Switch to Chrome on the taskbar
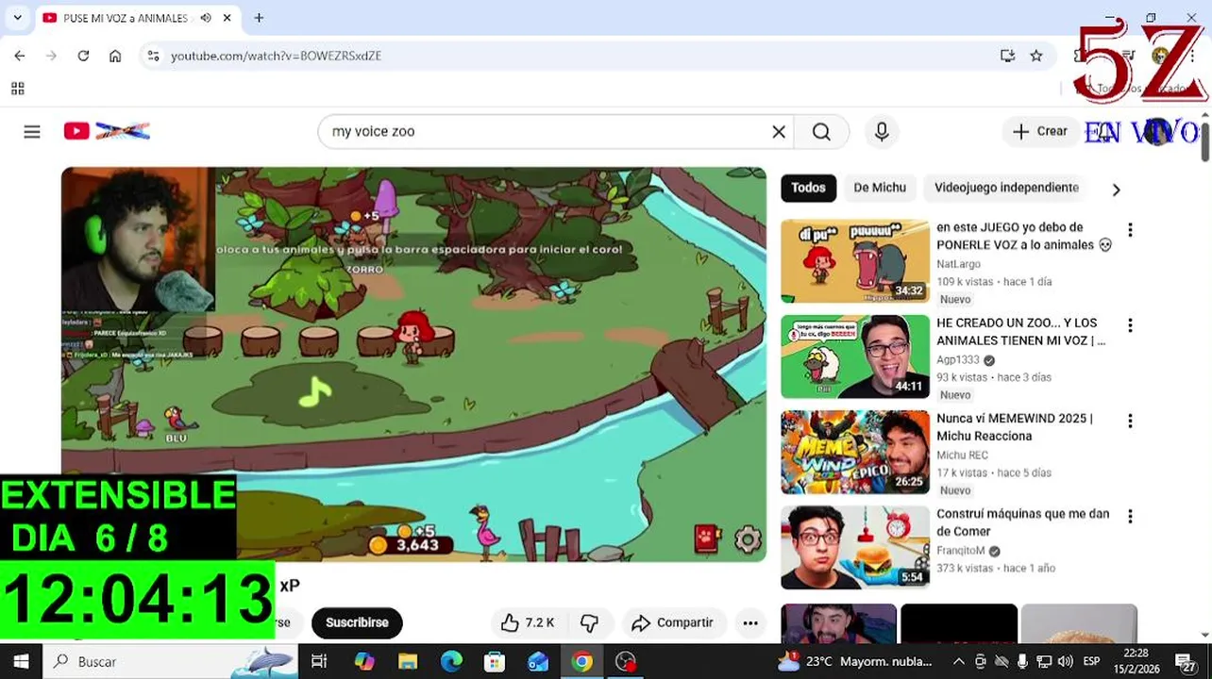This screenshot has height=679, width=1212. [582, 662]
